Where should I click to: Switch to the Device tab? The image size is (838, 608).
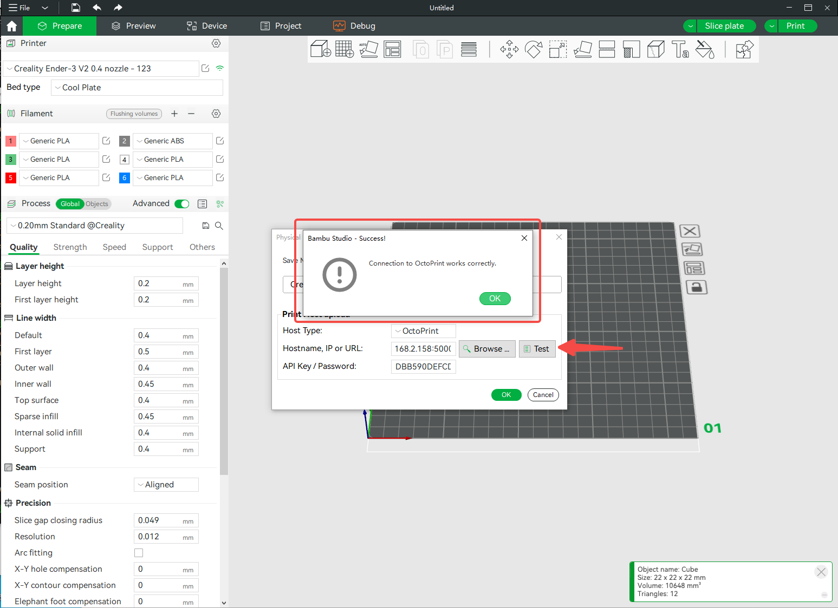tap(207, 26)
